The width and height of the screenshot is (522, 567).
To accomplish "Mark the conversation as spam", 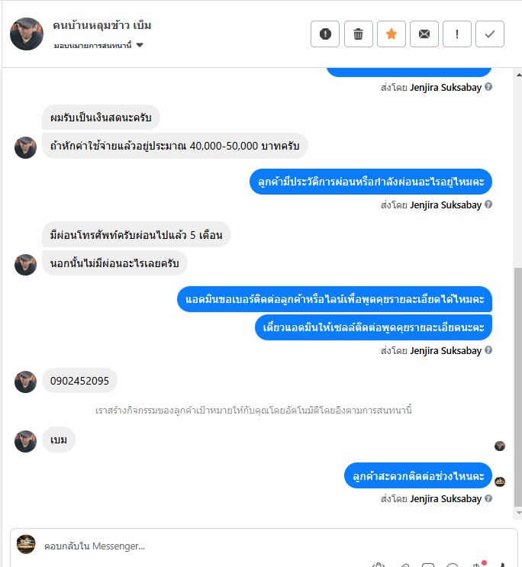I will click(325, 34).
